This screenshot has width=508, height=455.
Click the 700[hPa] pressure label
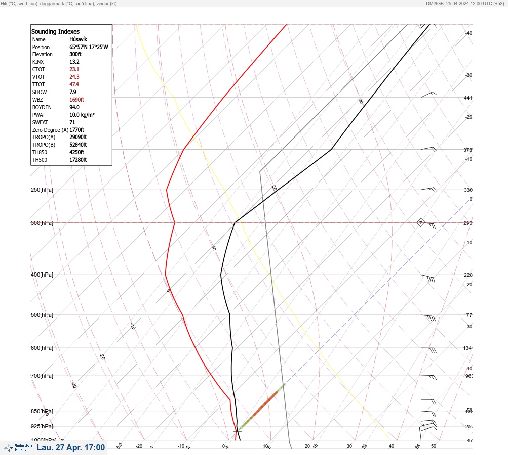click(x=42, y=376)
